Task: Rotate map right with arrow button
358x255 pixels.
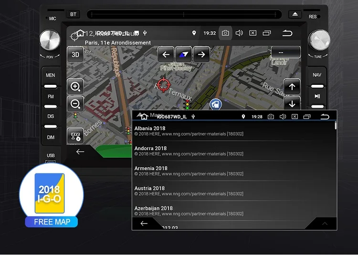Action: click(201, 54)
